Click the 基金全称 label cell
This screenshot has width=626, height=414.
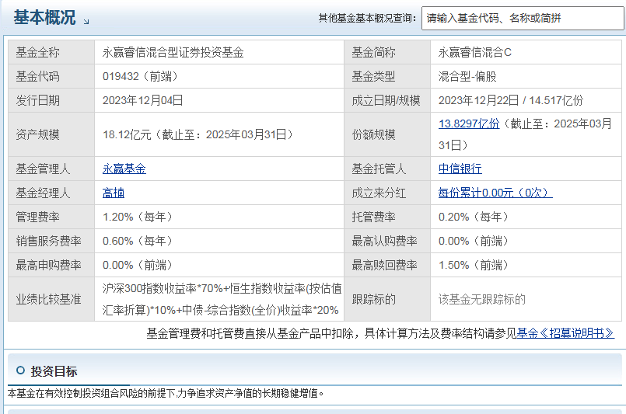(x=51, y=52)
